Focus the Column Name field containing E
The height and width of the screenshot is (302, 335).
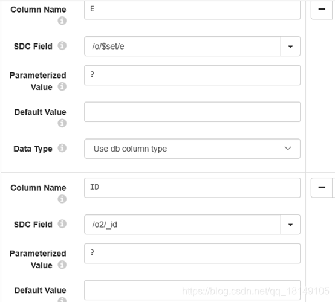(192, 10)
